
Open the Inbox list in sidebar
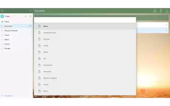16,22
